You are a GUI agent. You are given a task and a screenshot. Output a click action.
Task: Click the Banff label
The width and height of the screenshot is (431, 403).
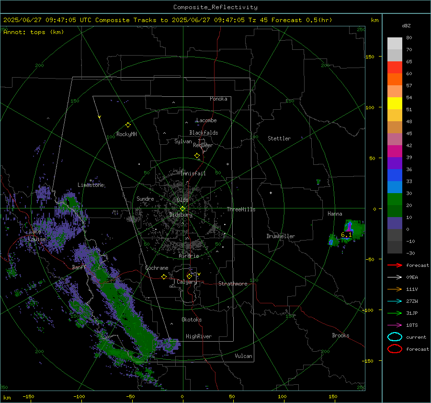[x=79, y=267]
